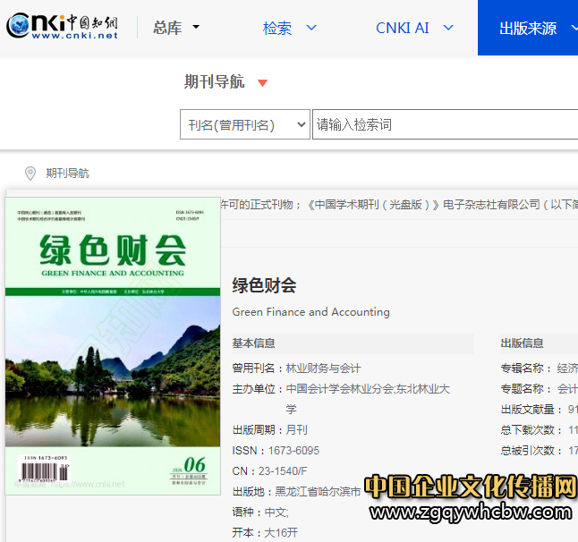Click the chevron next to 检索

point(311,28)
